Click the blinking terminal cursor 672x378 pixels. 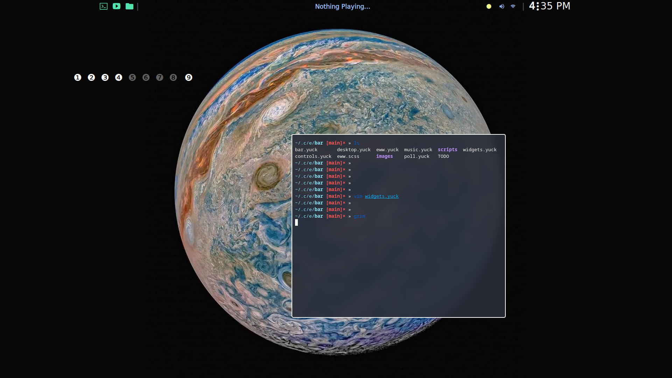[297, 223]
